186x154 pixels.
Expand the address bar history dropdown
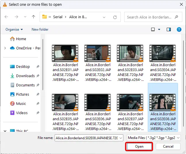[x=104, y=17]
